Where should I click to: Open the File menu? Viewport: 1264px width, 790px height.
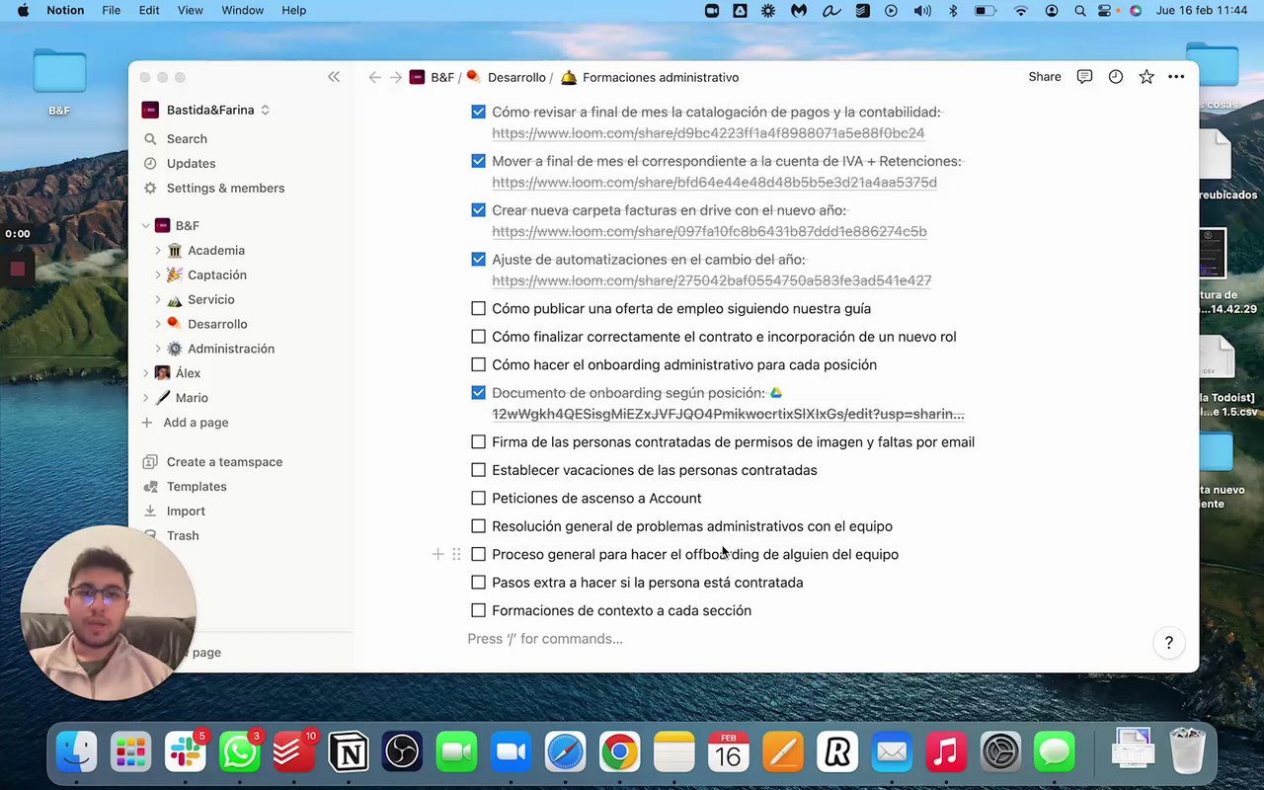tap(112, 11)
